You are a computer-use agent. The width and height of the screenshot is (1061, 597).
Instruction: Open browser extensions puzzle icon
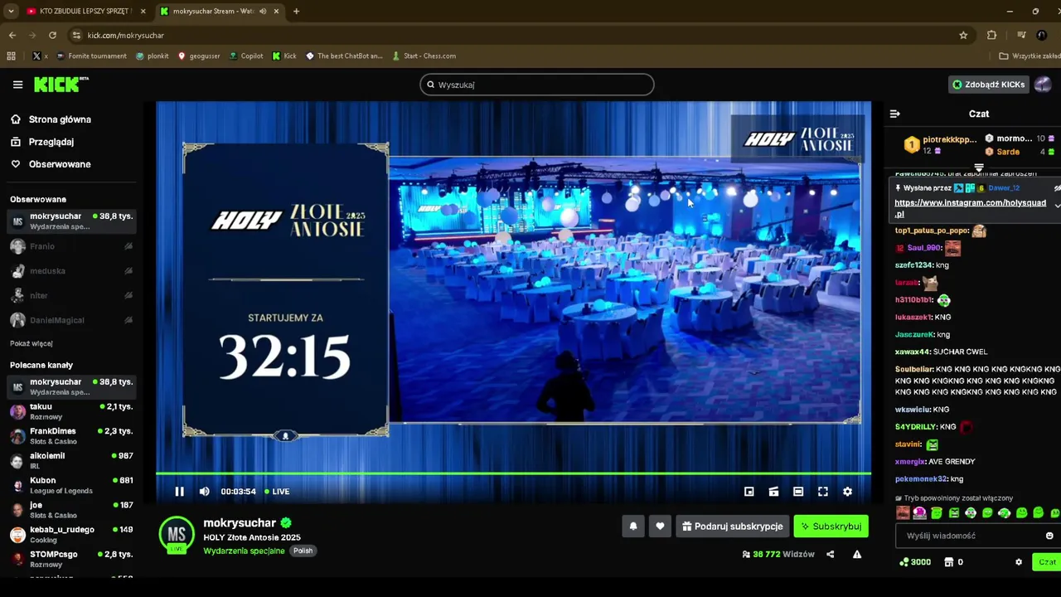pos(991,35)
